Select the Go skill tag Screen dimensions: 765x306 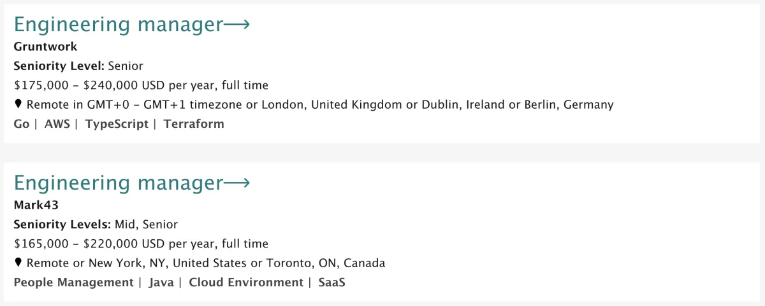[x=22, y=124]
